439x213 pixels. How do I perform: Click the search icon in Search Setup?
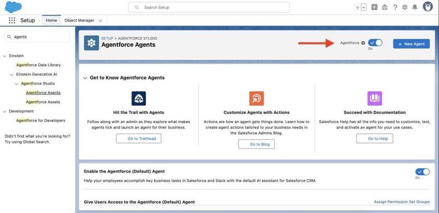137,8
